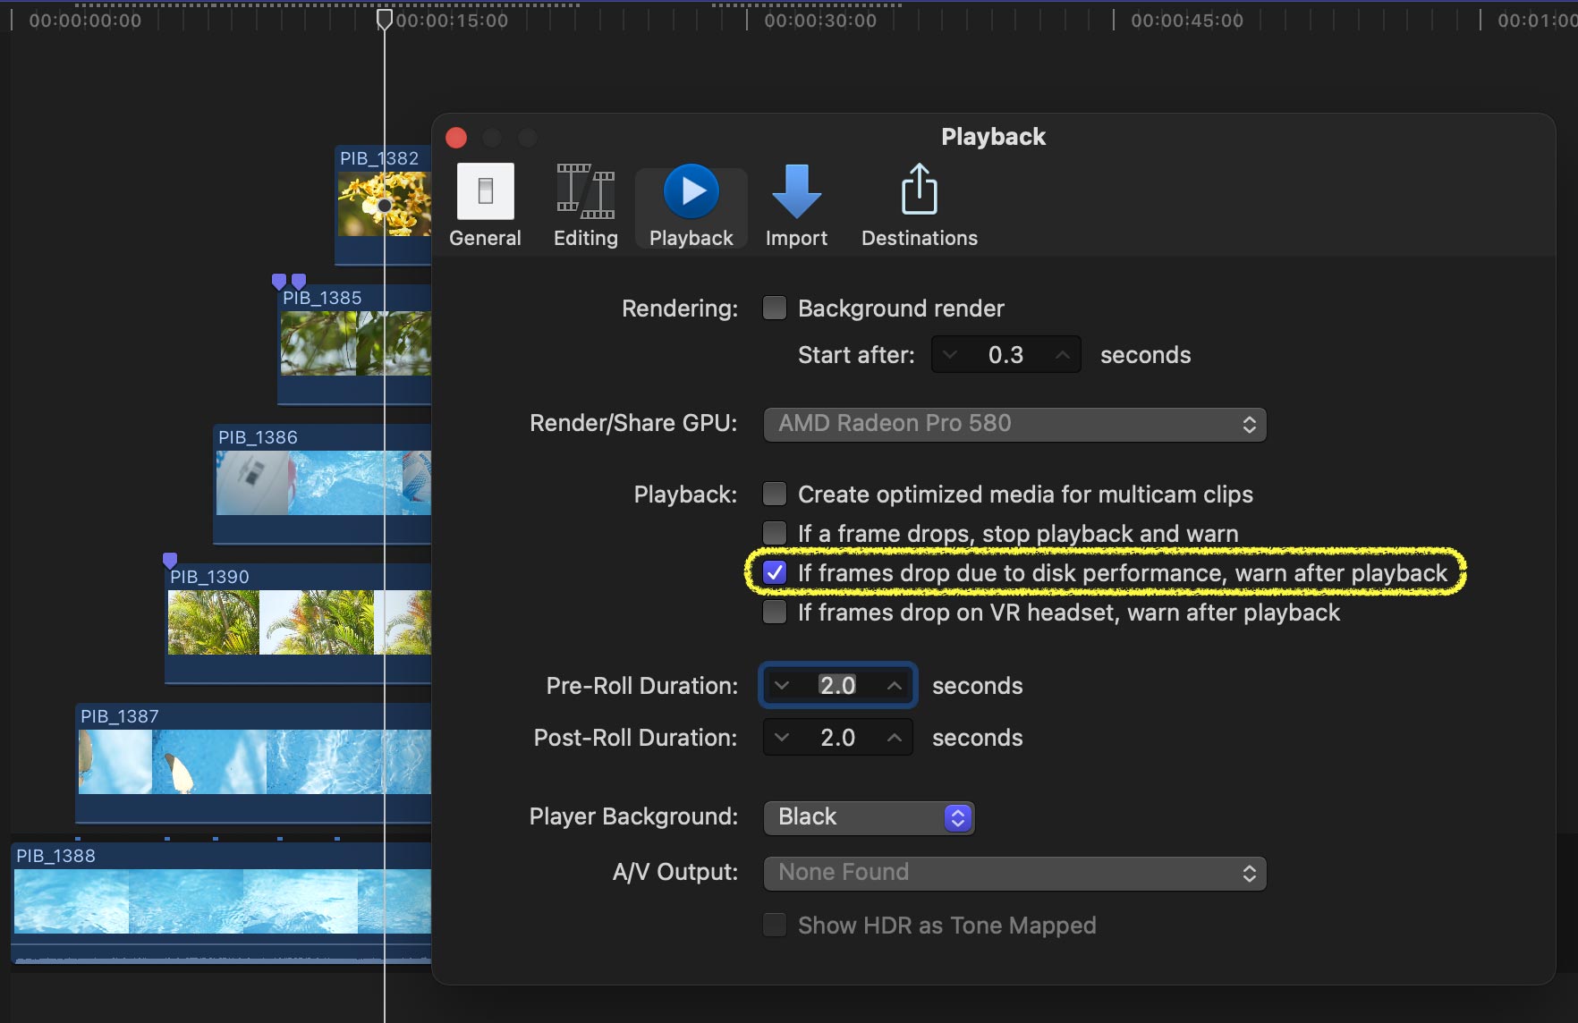Toggle Show HDR as Tone Mapped checkbox
This screenshot has width=1578, height=1023.
[775, 926]
